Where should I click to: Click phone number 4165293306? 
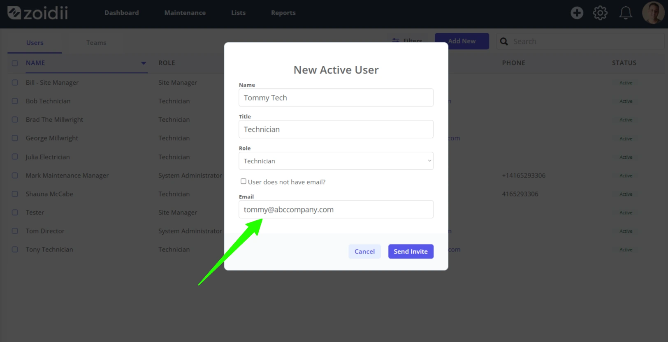(x=520, y=194)
